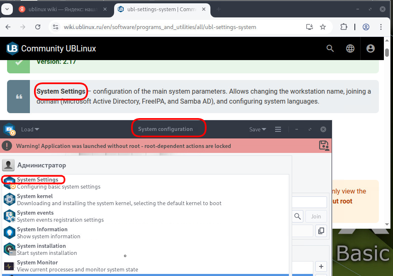Open System events list entry

click(145, 216)
